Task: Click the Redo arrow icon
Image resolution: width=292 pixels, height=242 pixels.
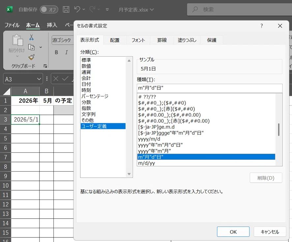Action: 92,9
